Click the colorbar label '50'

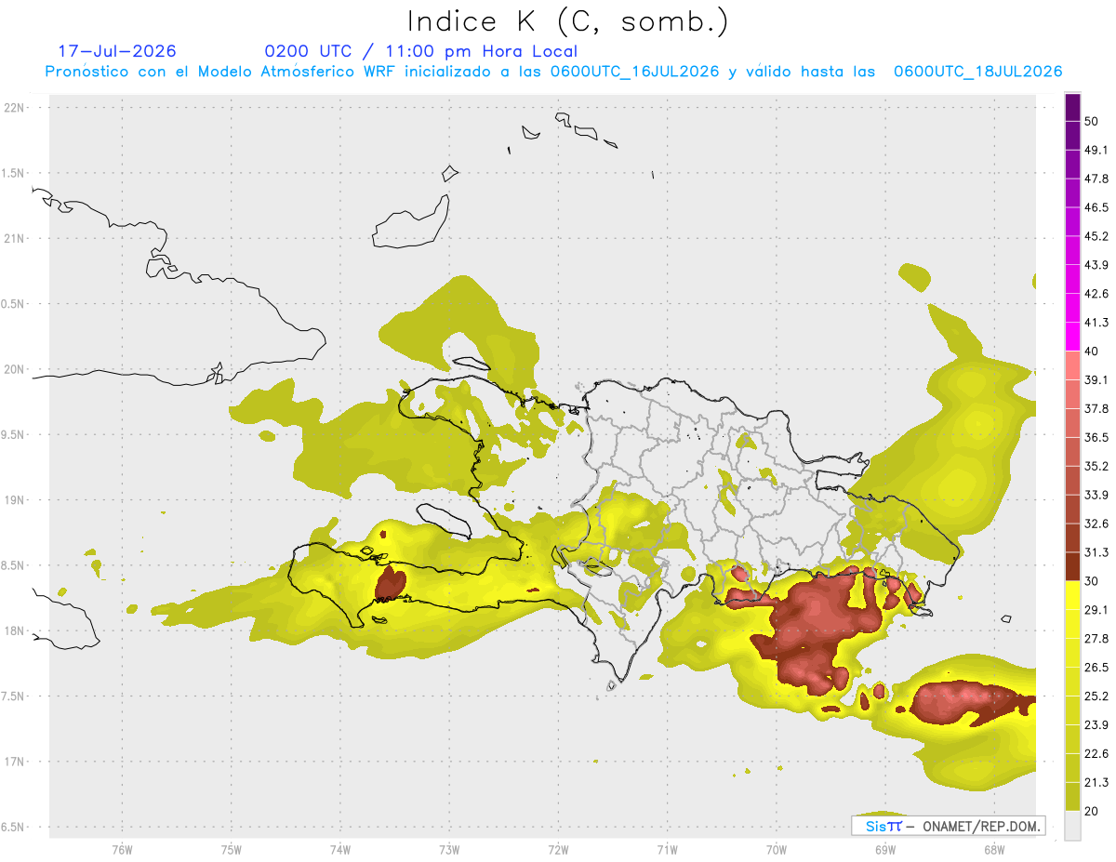click(1091, 122)
